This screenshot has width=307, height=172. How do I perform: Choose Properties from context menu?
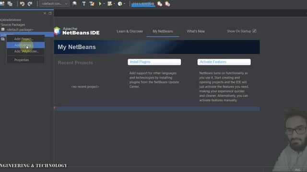tap(25, 60)
